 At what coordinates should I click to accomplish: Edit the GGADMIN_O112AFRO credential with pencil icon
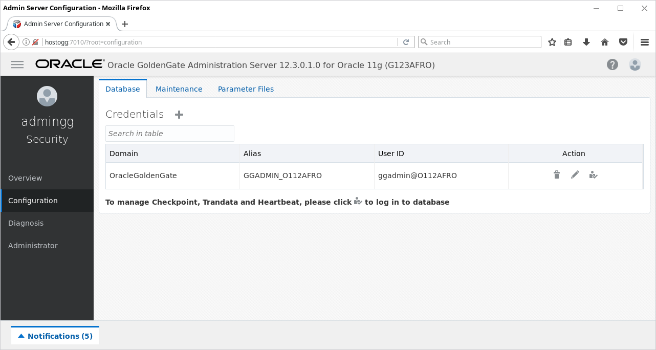tap(575, 175)
